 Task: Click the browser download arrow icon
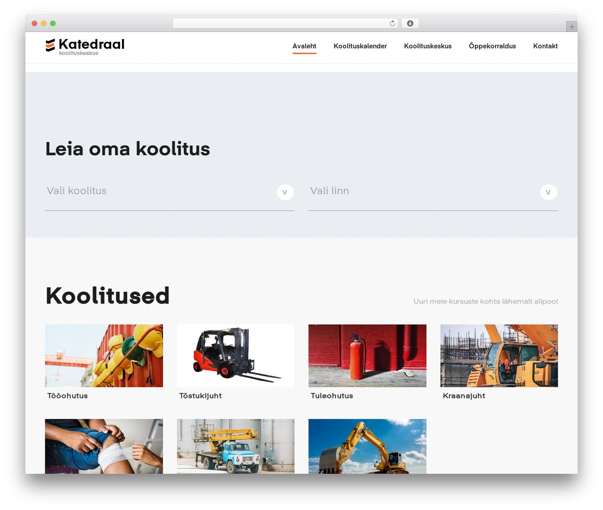[410, 24]
